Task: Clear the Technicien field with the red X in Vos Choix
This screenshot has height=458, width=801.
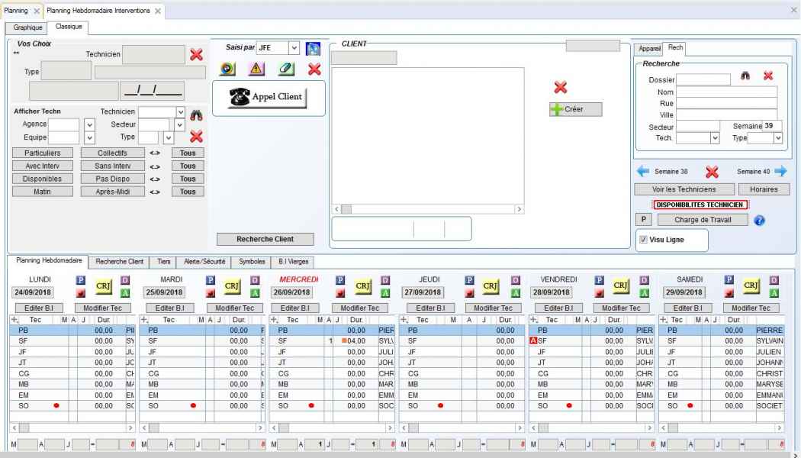Action: [x=196, y=55]
